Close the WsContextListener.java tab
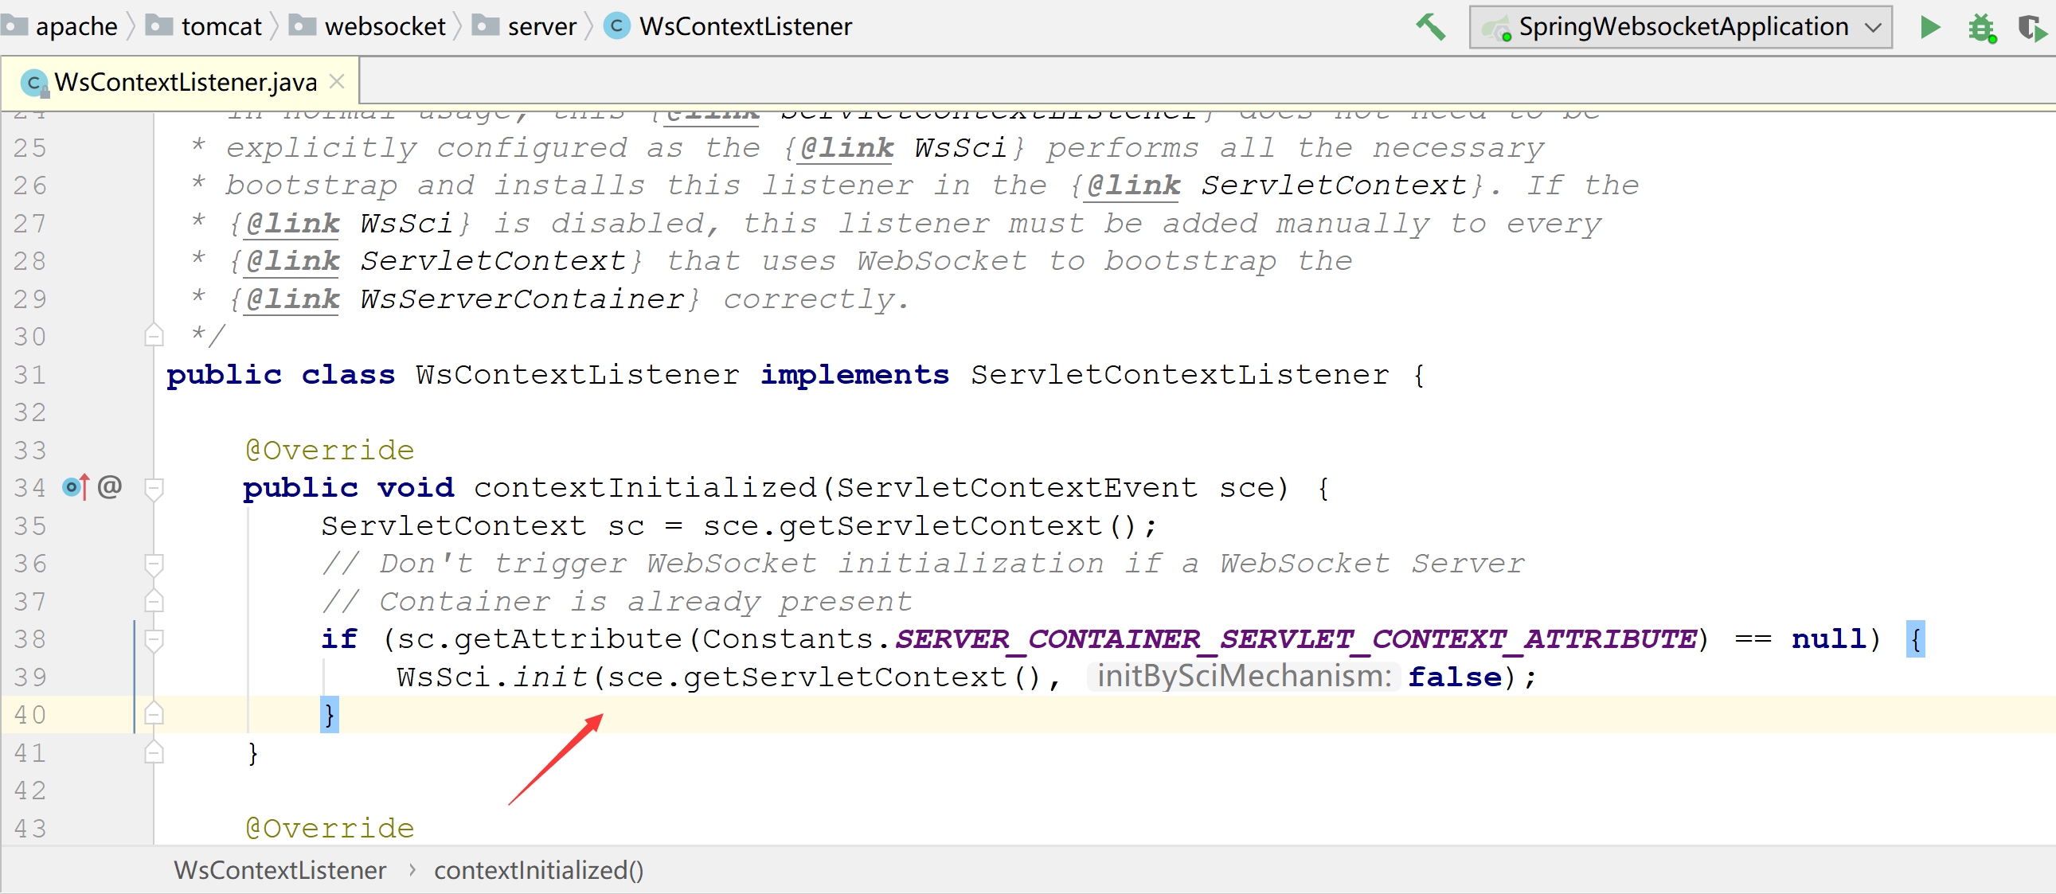The image size is (2056, 894). (337, 81)
